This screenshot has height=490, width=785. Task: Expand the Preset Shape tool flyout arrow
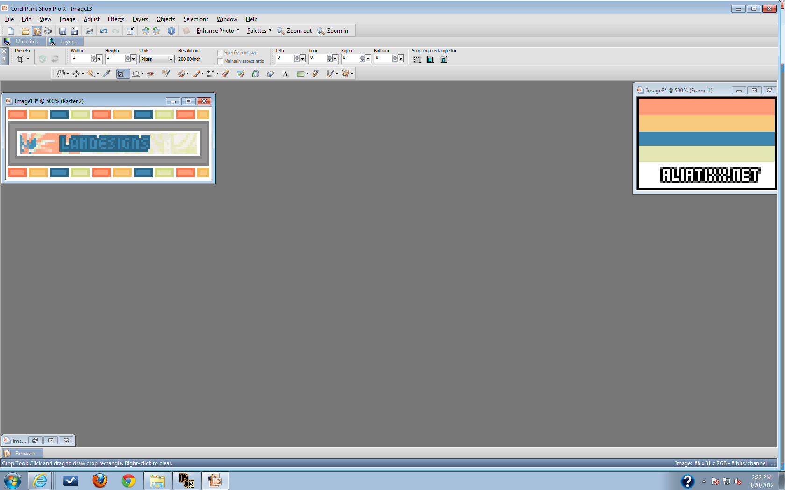click(307, 74)
